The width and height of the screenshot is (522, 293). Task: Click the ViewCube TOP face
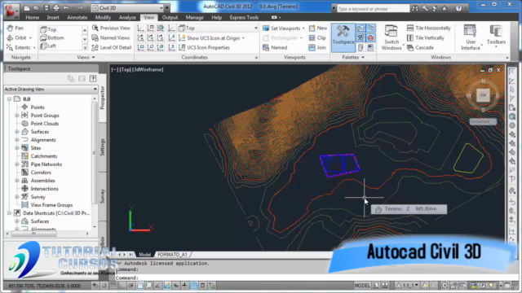[483, 95]
